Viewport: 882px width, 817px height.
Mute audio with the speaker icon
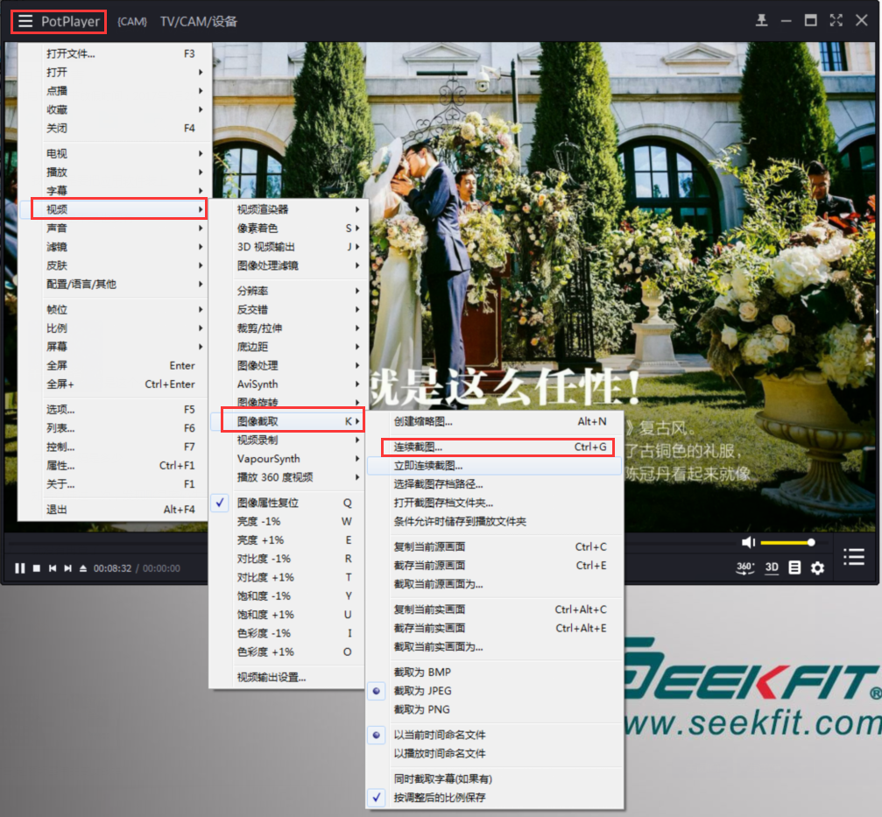747,543
